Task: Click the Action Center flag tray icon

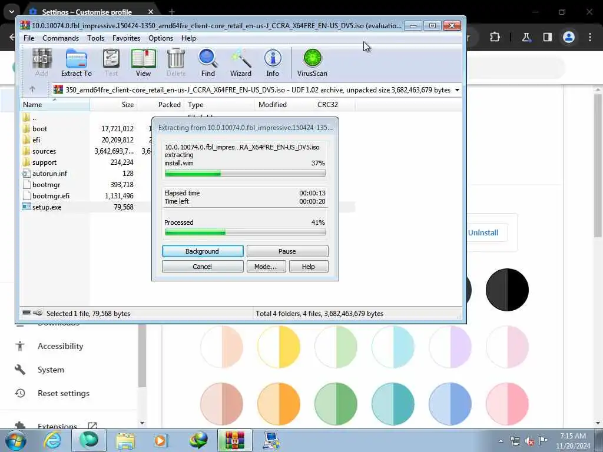Action: click(x=543, y=441)
